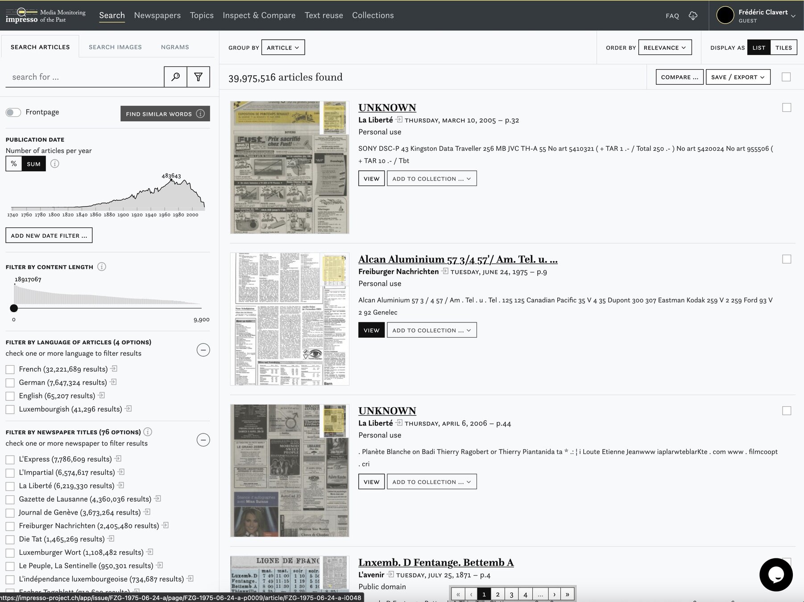Click add-filter icon next to English results

pos(102,395)
